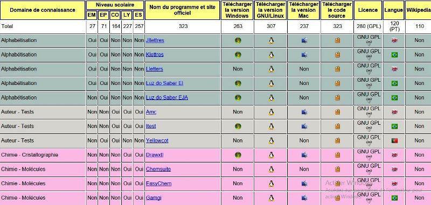The image size is (431, 205).
Task: Open the Klettres program link
Action: click(x=155, y=54)
